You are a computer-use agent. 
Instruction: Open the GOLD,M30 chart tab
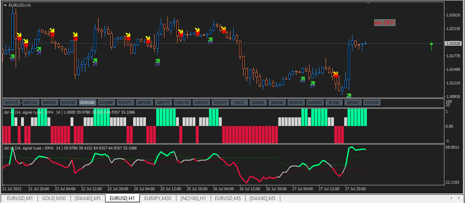54,198
